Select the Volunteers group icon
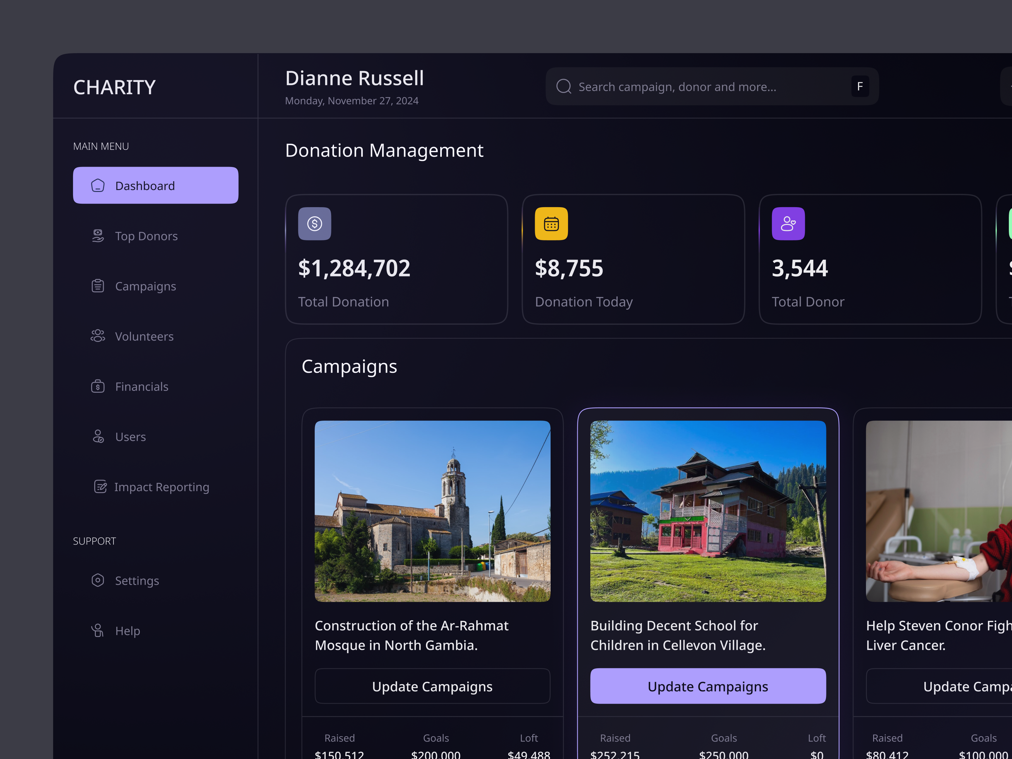The height and width of the screenshot is (759, 1012). (x=97, y=336)
